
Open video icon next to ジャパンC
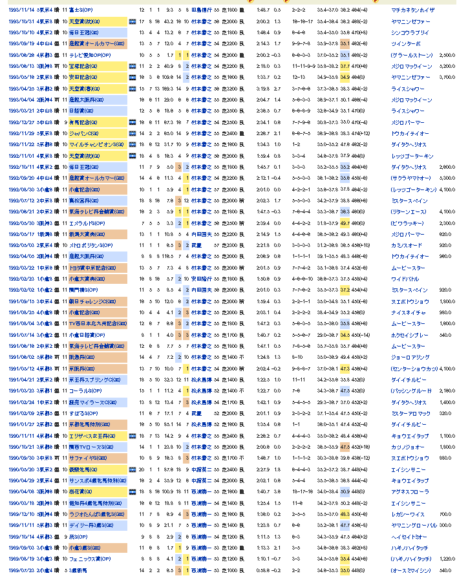132,132
